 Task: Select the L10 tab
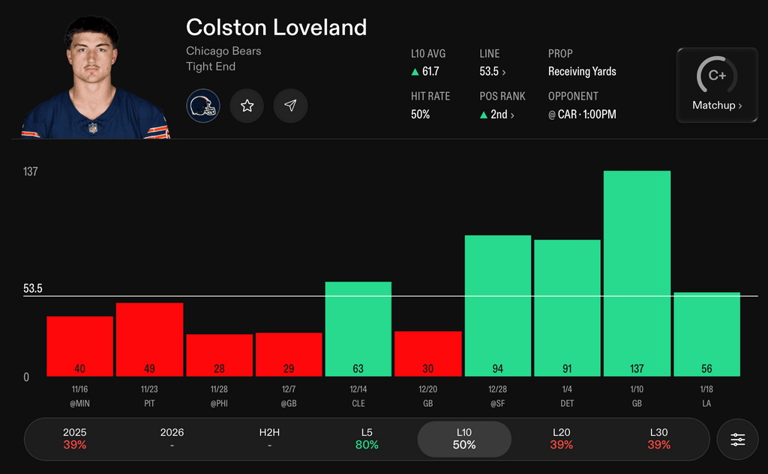click(464, 440)
